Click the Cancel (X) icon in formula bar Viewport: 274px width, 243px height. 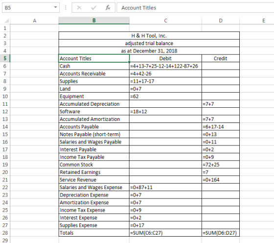point(79,8)
